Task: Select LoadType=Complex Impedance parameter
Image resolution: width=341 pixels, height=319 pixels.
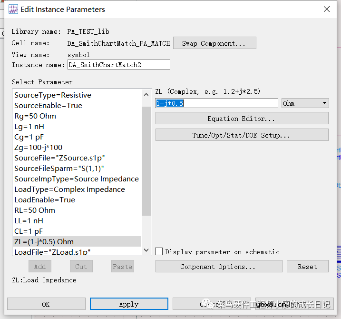Action: click(x=69, y=189)
